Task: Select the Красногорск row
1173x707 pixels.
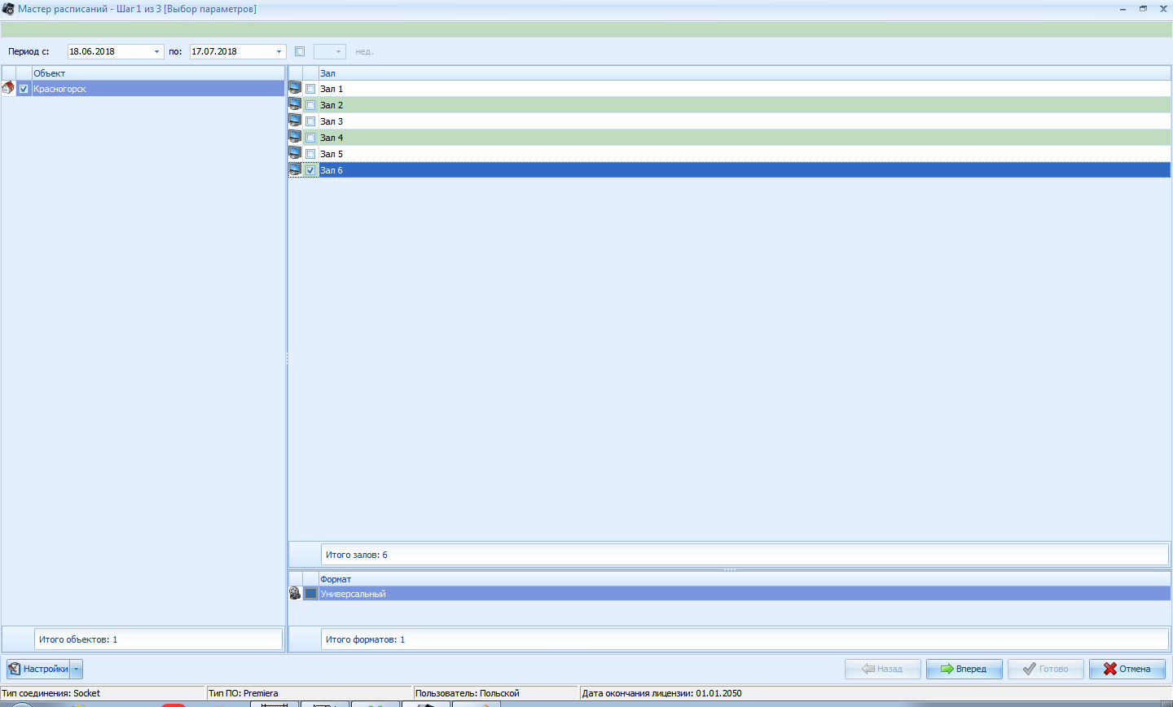Action: pyautogui.click(x=158, y=89)
